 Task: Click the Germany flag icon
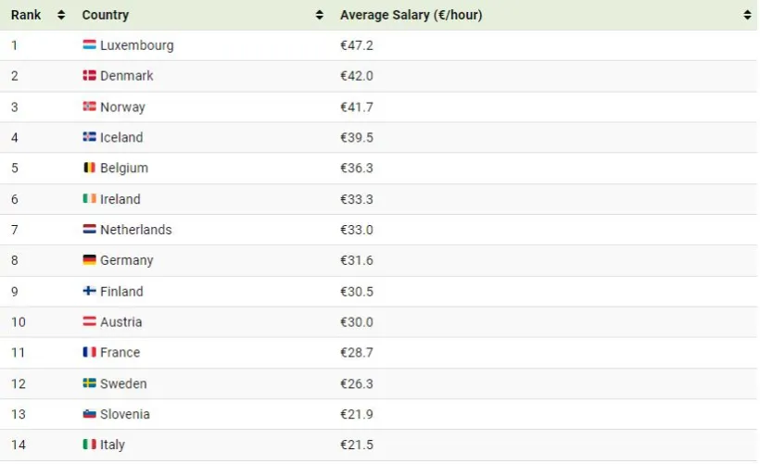coord(89,260)
